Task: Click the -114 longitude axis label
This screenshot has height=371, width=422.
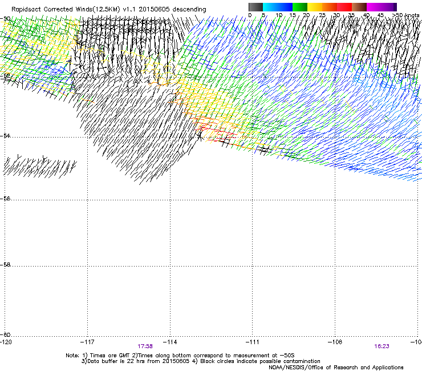Action: point(170,342)
